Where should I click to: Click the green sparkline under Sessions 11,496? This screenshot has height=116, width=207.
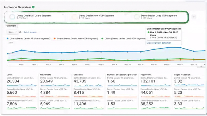pos(88,108)
